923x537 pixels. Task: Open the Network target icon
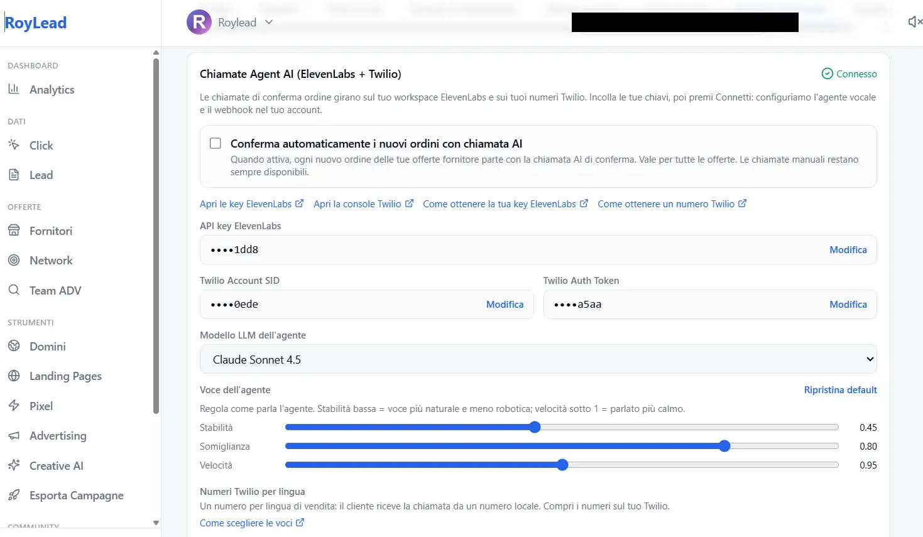pyautogui.click(x=14, y=260)
